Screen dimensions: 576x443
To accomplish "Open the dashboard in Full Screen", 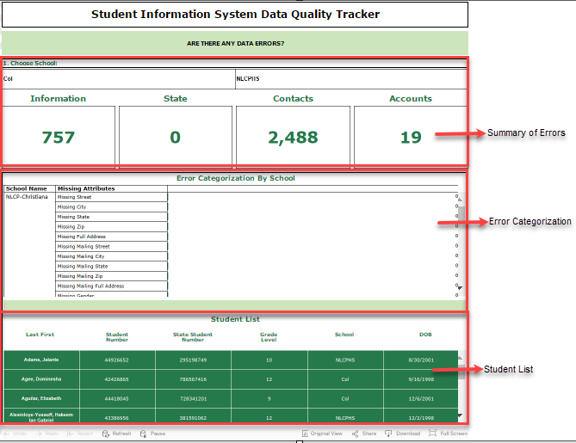I will [x=449, y=434].
